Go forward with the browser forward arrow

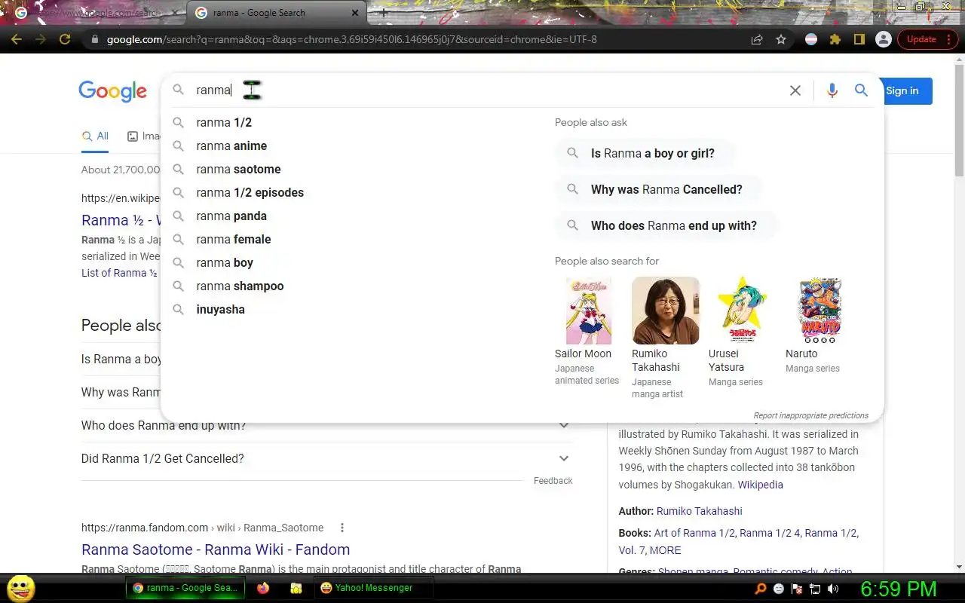[x=41, y=39]
